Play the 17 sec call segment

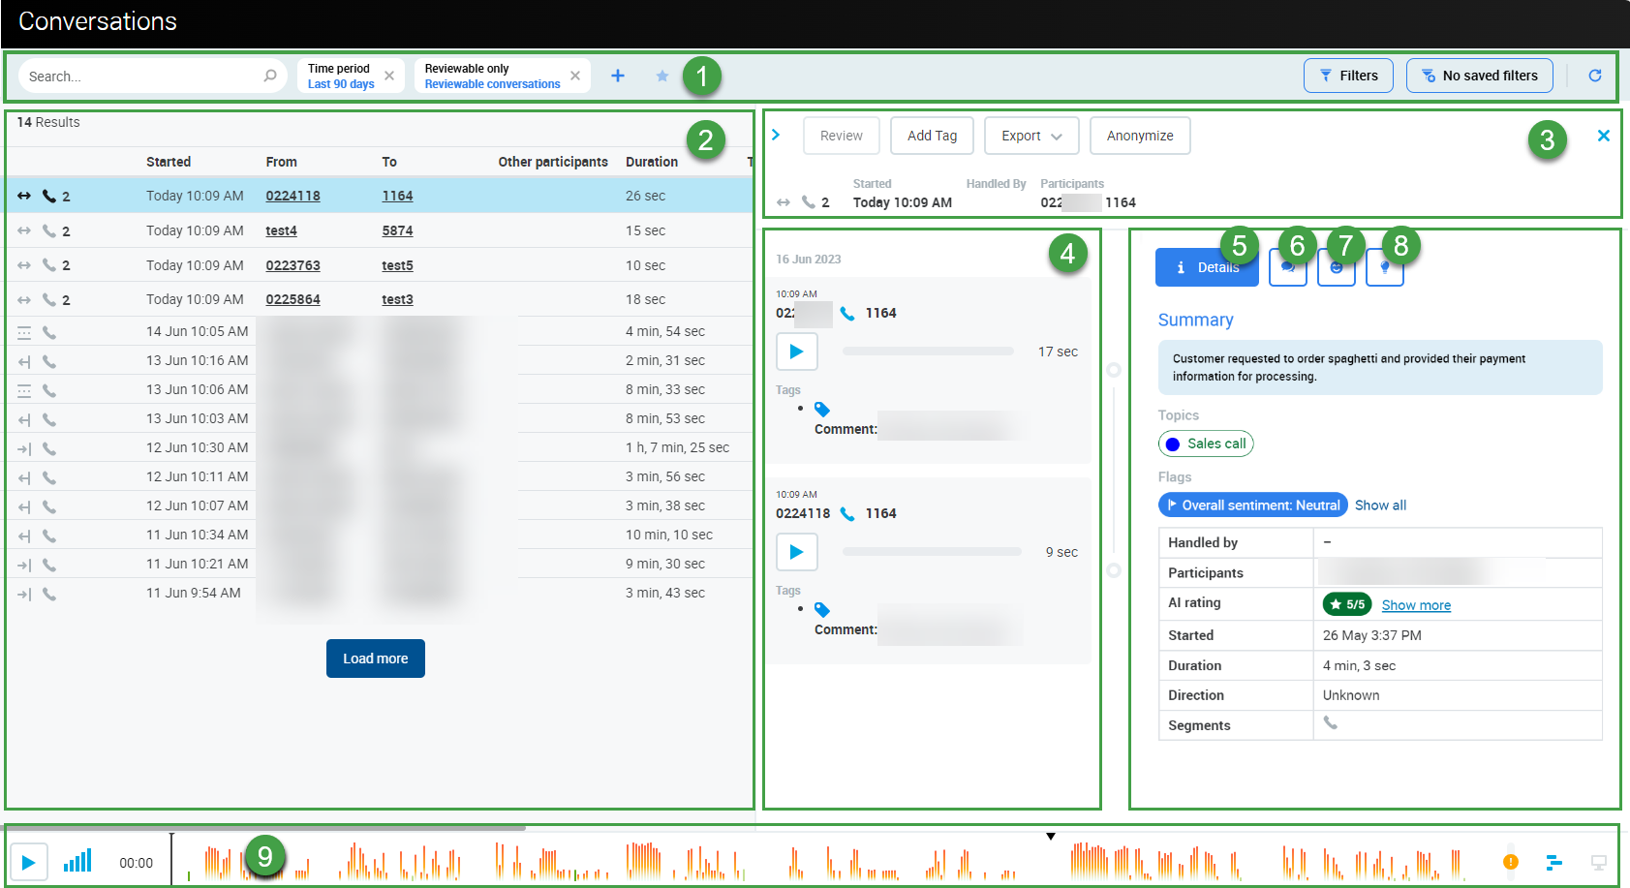coord(796,352)
